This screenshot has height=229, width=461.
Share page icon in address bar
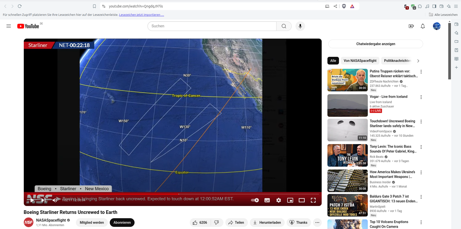[335, 6]
